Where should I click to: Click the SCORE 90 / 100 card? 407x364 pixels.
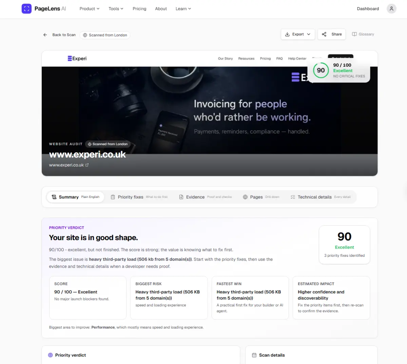88,298
